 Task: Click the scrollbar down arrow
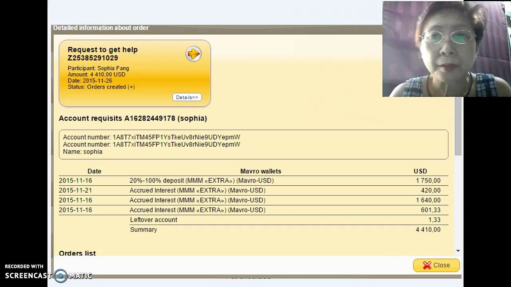point(458,251)
